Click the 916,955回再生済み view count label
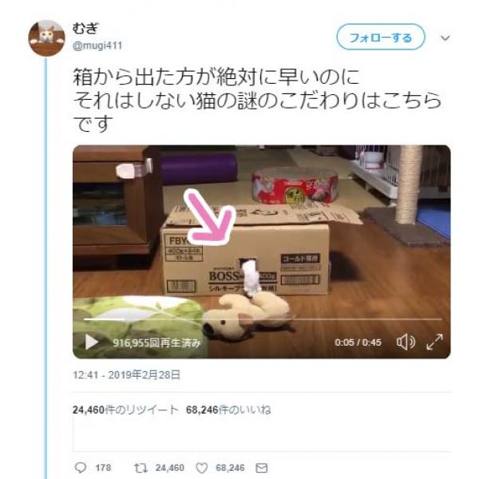 pos(156,342)
